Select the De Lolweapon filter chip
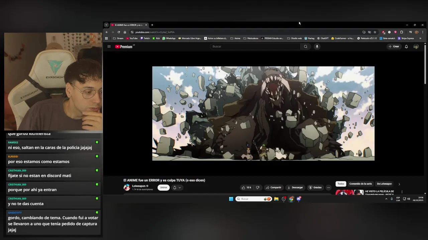 click(385, 184)
